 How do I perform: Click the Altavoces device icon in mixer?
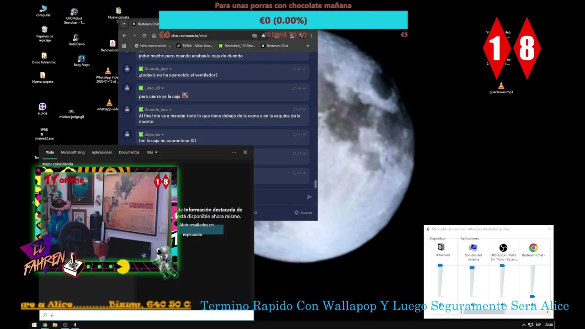[x=441, y=247]
